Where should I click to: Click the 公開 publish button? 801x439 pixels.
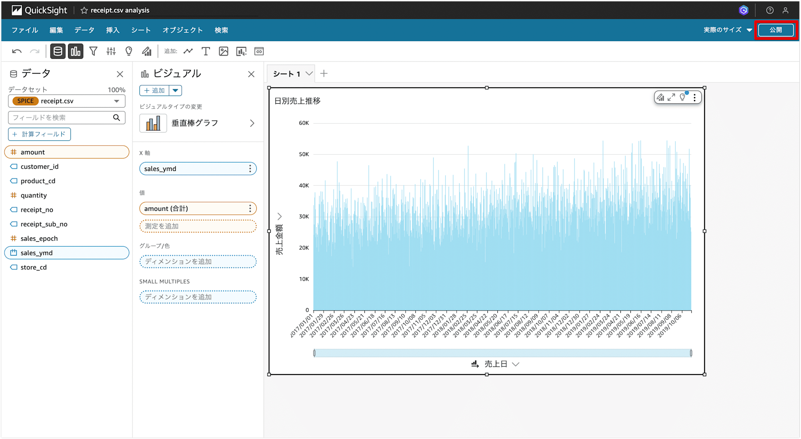click(x=776, y=30)
